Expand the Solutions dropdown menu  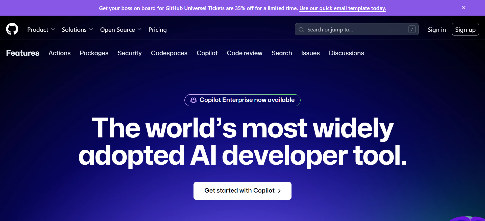(77, 29)
